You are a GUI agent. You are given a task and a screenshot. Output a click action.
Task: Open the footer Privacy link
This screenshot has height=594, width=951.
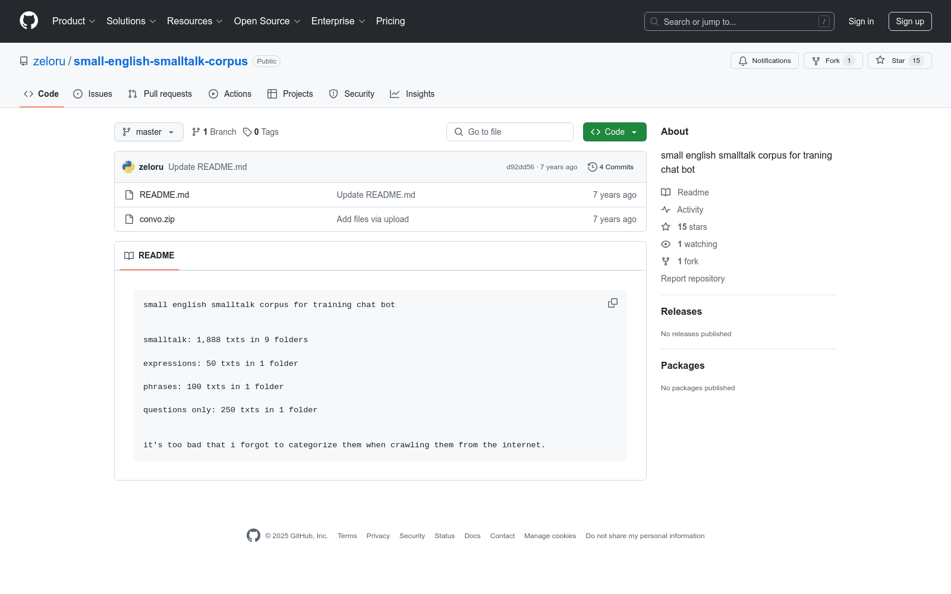[378, 536]
